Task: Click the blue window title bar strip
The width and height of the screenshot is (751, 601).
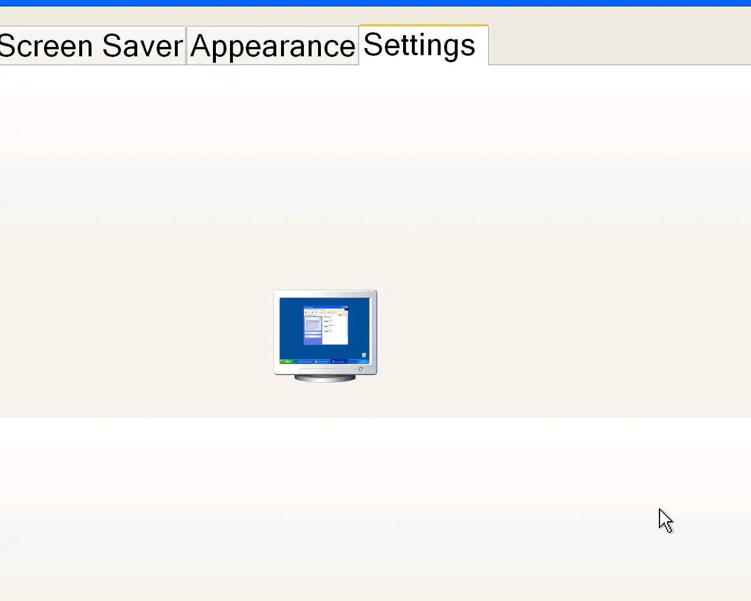Action: (x=375, y=3)
